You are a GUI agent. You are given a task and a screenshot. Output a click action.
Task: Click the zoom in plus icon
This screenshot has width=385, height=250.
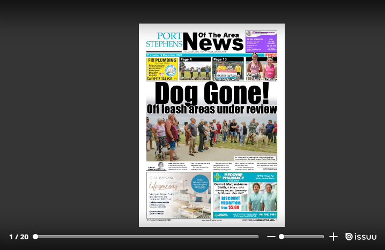tap(334, 237)
